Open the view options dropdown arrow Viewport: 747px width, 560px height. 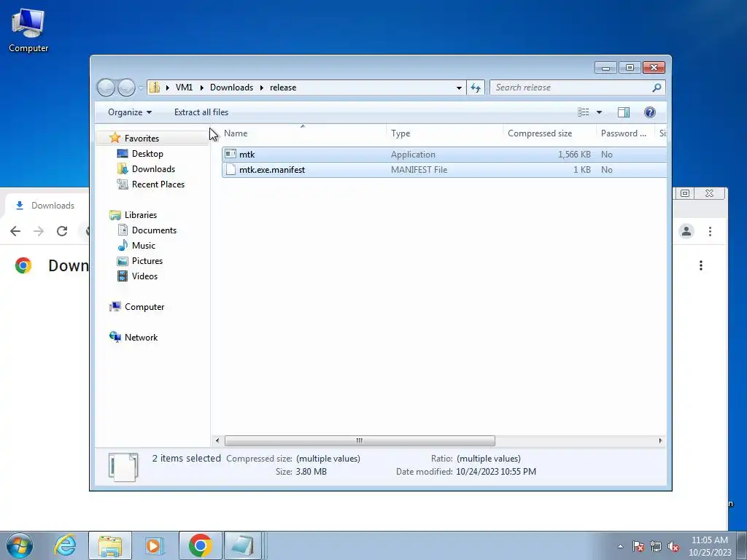[x=600, y=112]
